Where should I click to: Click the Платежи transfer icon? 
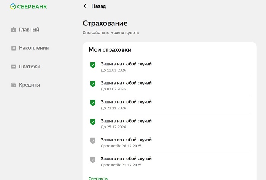pos(14,66)
